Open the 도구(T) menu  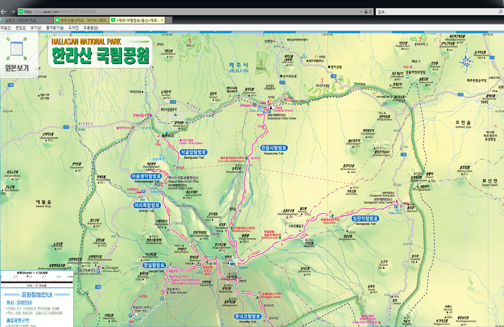pos(74,28)
